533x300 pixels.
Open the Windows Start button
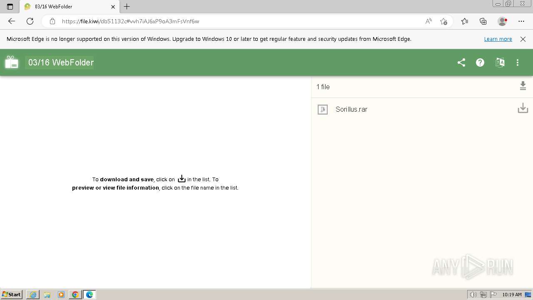tap(12, 295)
